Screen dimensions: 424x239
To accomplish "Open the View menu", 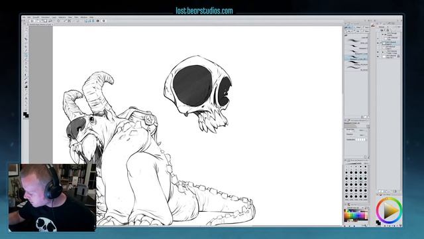I will (70, 17).
